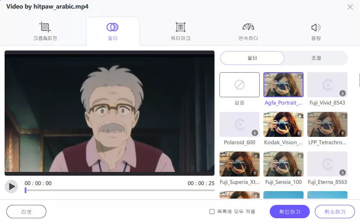
Task: Click the video timeline progress bar
Action: [120, 190]
